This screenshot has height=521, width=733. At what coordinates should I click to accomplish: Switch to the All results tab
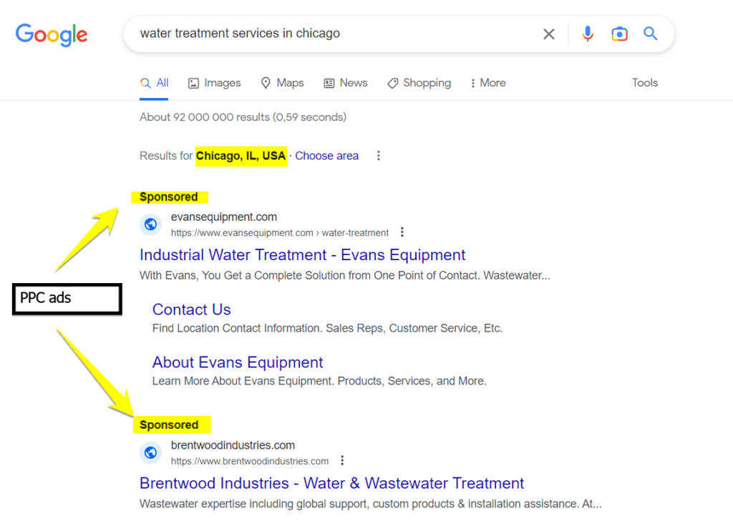155,82
